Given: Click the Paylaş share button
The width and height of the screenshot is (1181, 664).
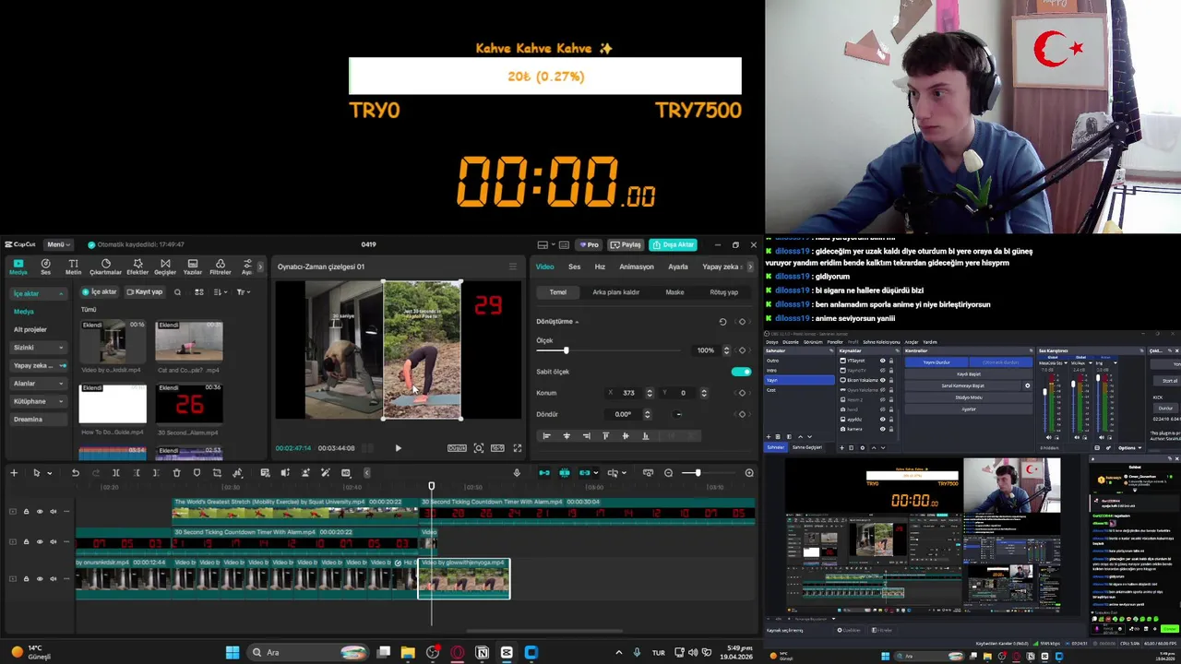Looking at the screenshot, I should point(626,244).
